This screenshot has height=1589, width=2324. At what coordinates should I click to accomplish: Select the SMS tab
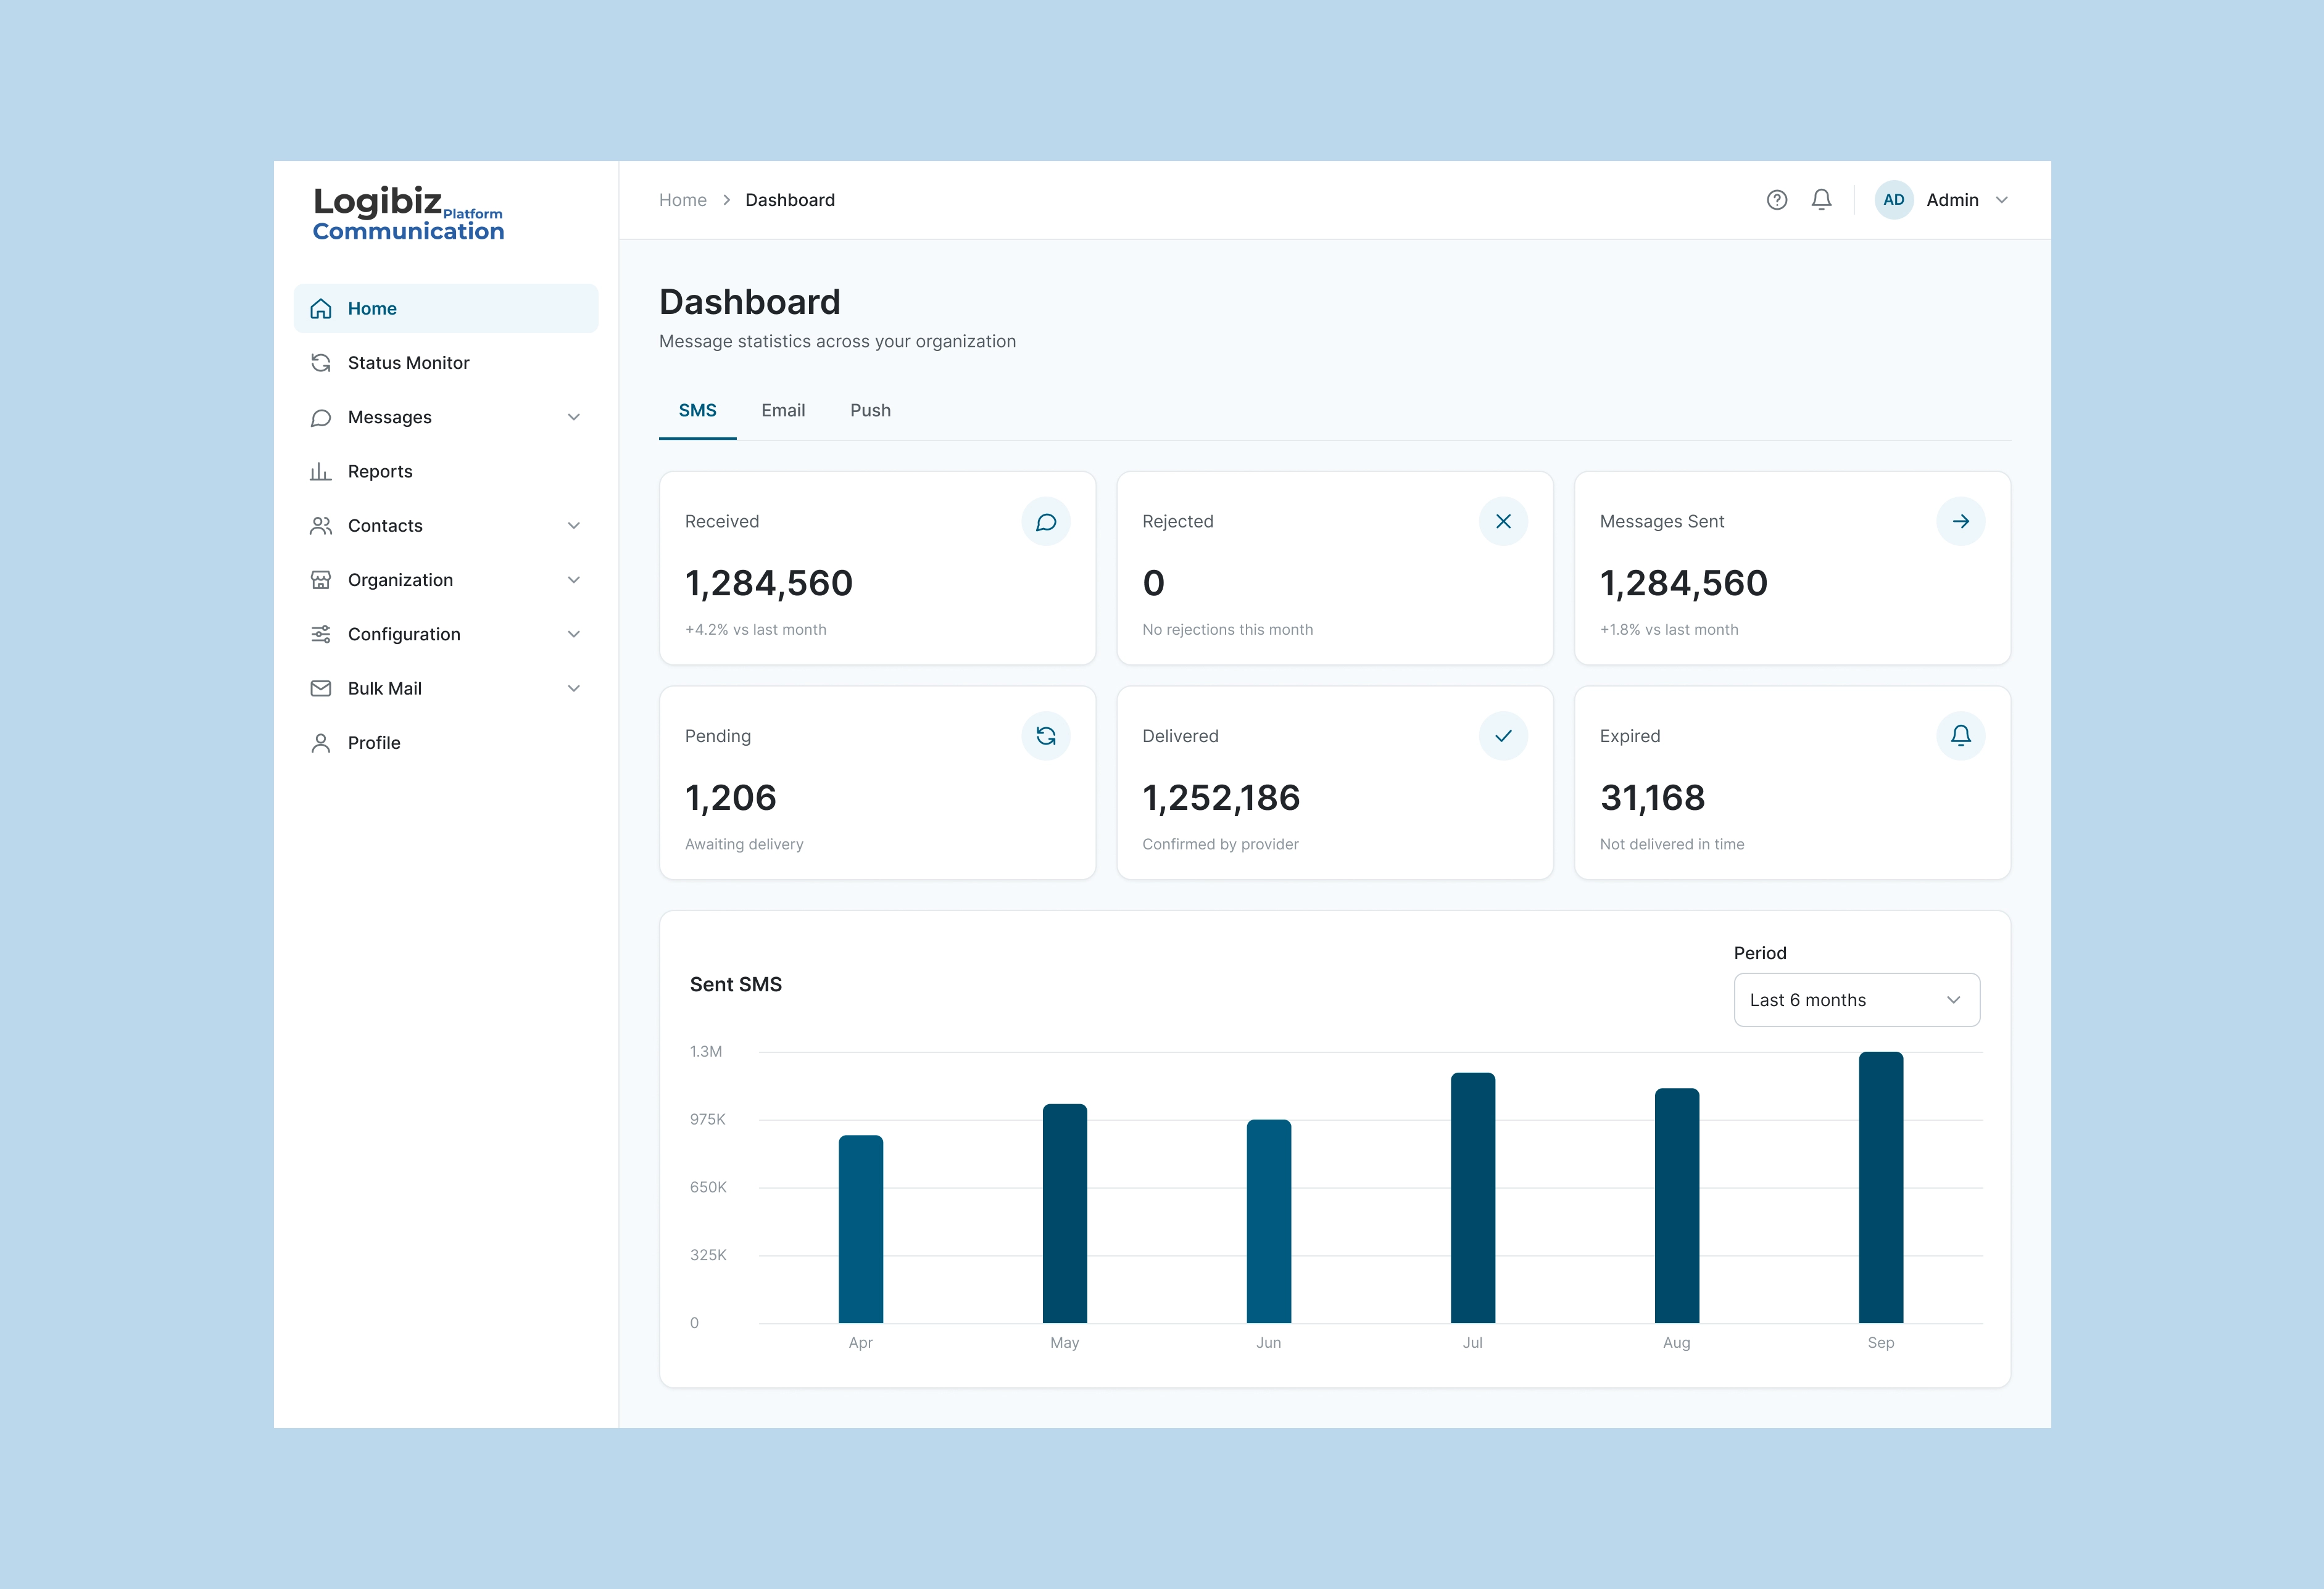(697, 411)
